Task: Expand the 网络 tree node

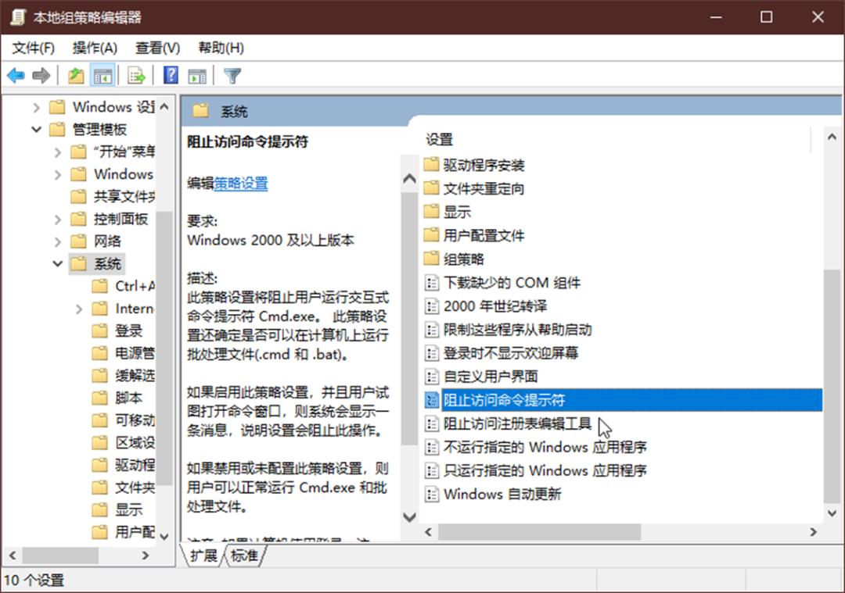Action: (x=58, y=241)
